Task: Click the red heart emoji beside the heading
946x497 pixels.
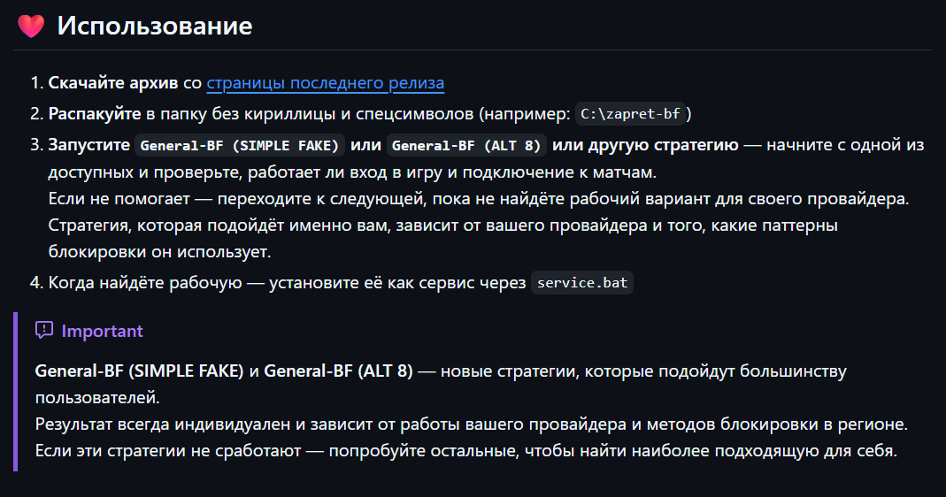Action: point(31,26)
